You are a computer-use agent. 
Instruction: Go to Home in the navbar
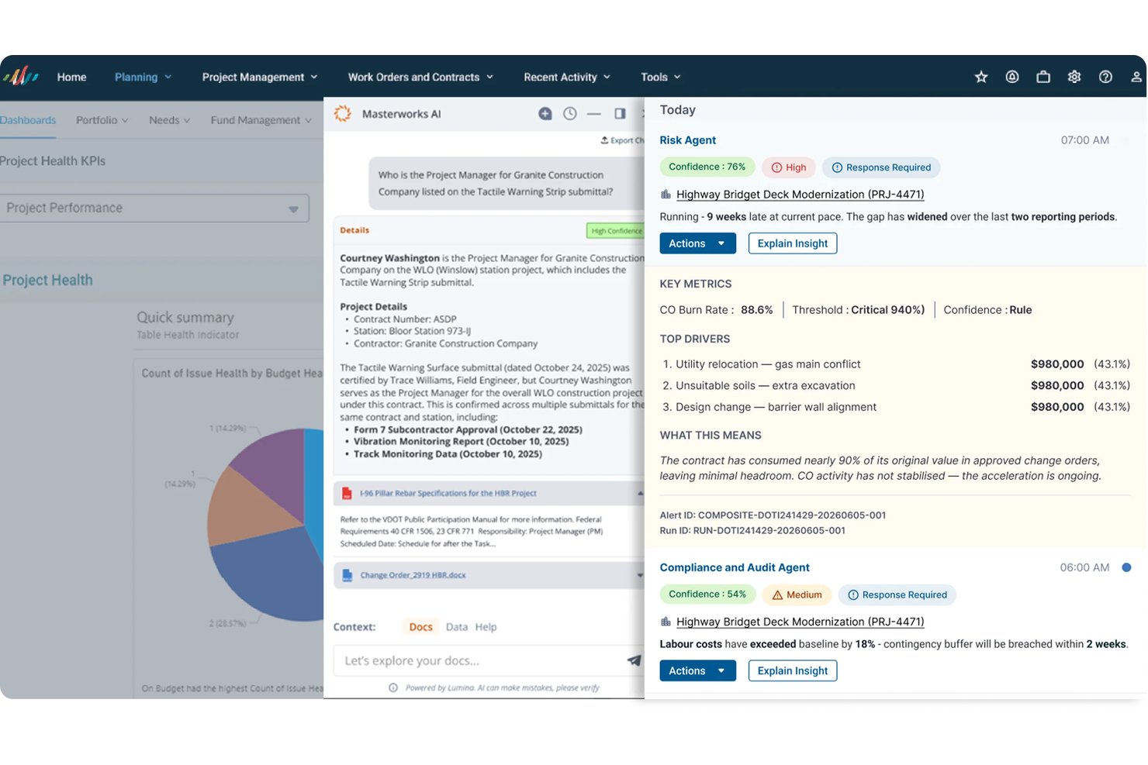(x=71, y=77)
